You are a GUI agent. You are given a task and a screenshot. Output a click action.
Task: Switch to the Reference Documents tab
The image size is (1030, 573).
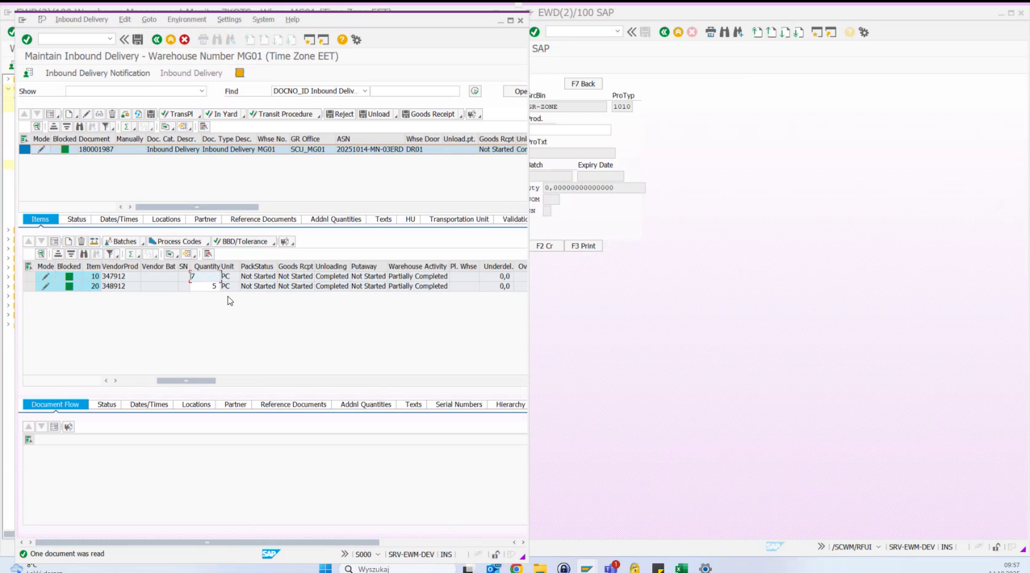tap(263, 219)
